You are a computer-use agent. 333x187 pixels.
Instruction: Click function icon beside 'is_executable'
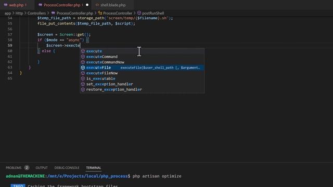pos(83,78)
